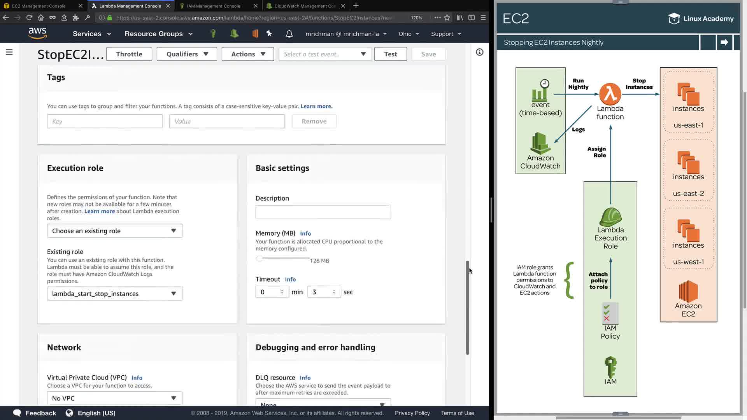Click the Test button

390,54
